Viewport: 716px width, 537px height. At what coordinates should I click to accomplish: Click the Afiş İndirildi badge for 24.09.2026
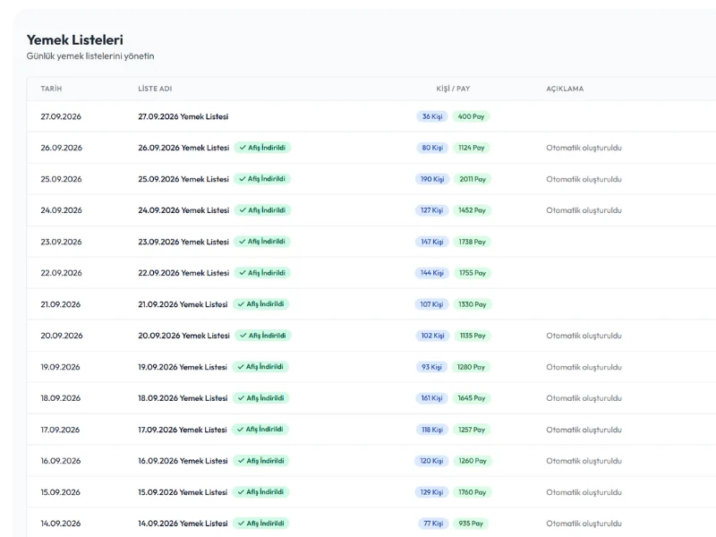coord(262,210)
